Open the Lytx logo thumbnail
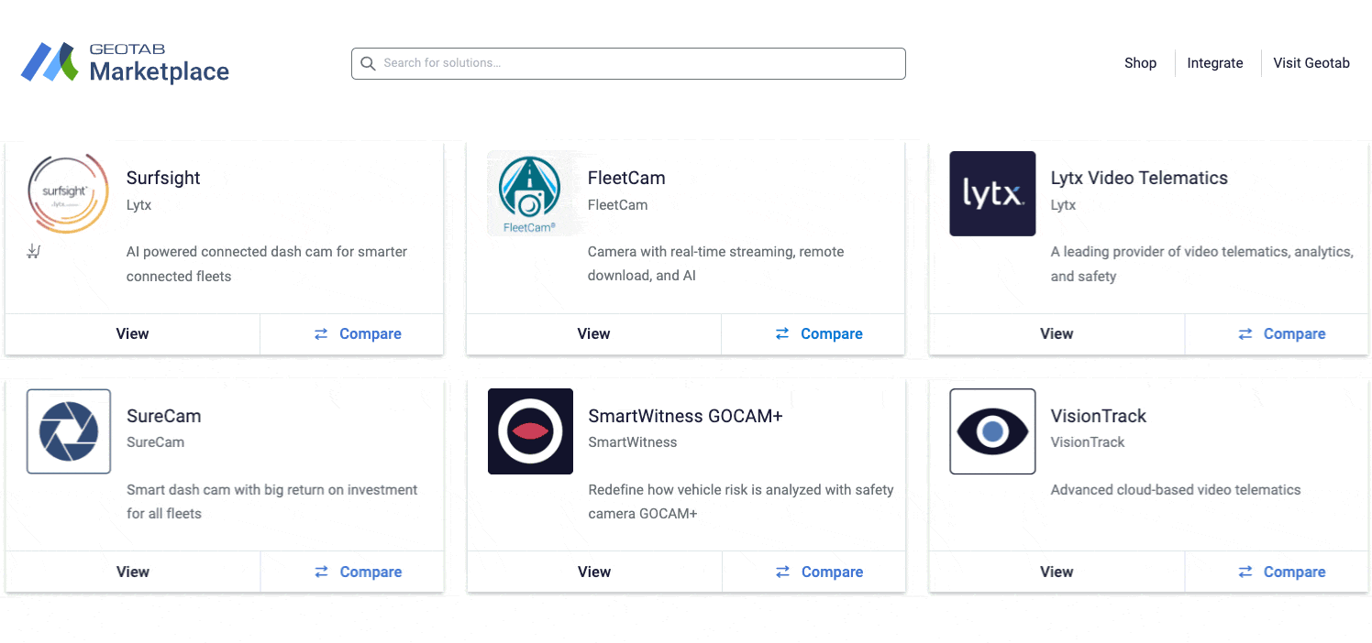Screen dimensions: 1372x643 pos(992,193)
